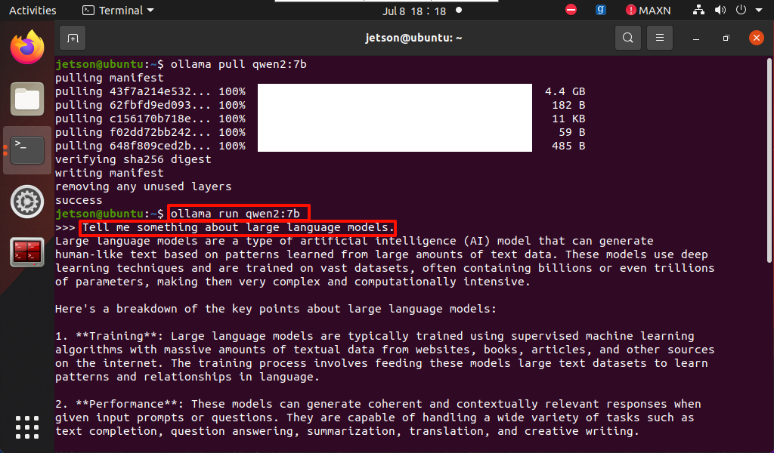This screenshot has width=774, height=453.
Task: Select the Terminal icon in the dock
Action: coord(27,149)
